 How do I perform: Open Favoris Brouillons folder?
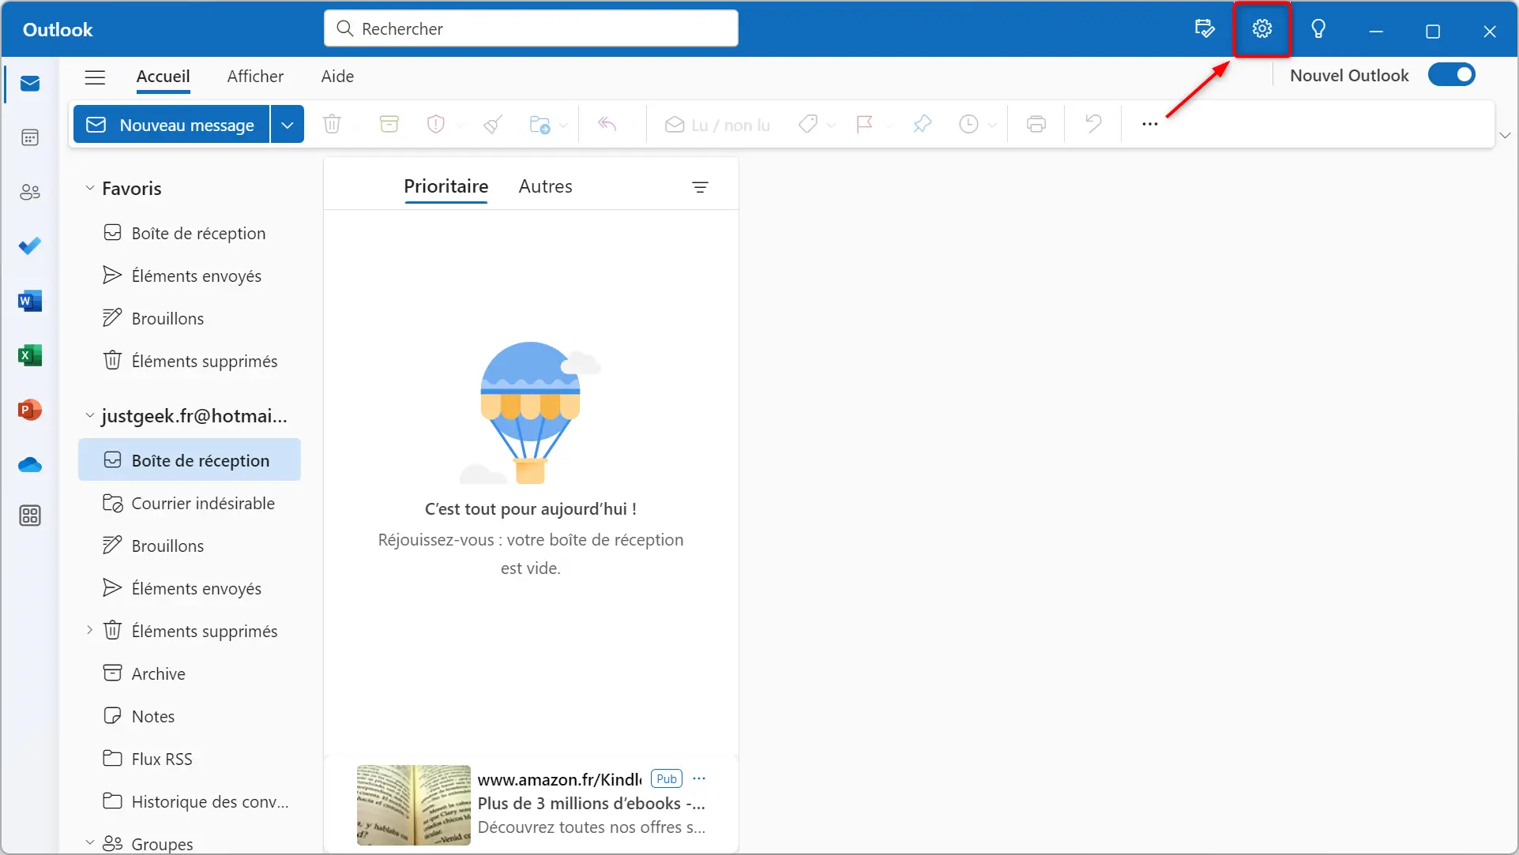190,318
